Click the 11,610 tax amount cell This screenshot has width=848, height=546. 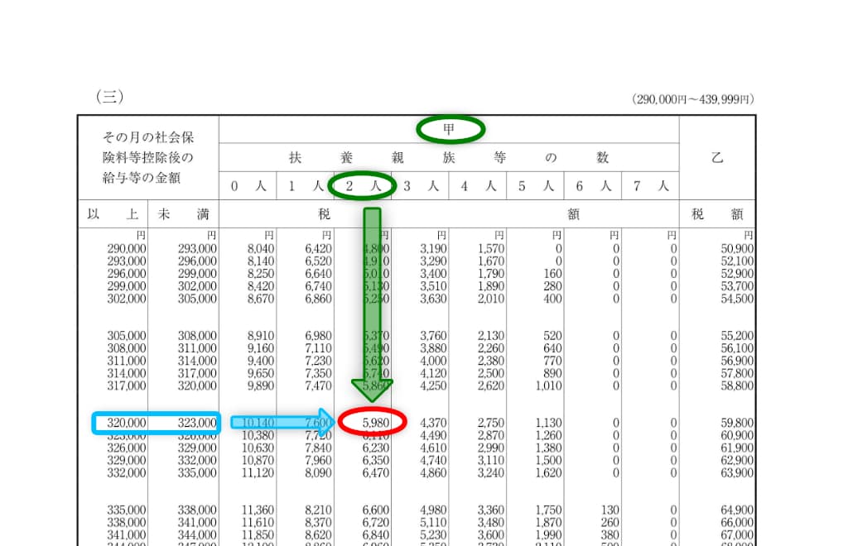(258, 522)
